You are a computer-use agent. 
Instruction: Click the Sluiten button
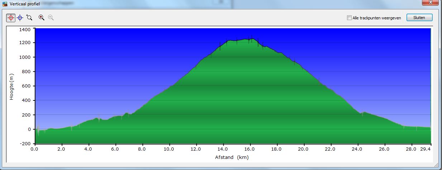click(x=419, y=17)
